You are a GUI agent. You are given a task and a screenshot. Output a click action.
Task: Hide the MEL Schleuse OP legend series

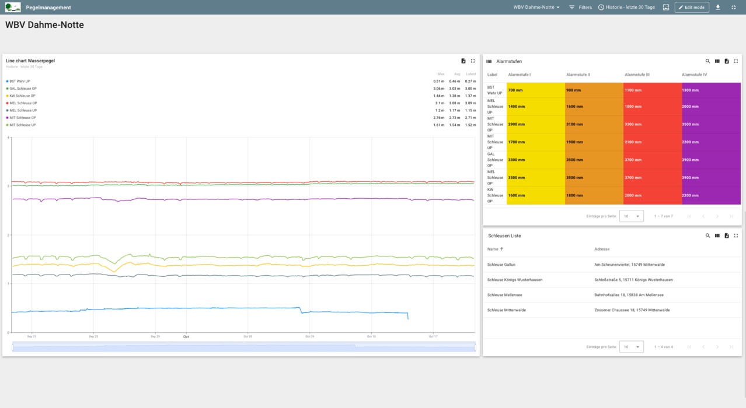[x=23, y=103]
